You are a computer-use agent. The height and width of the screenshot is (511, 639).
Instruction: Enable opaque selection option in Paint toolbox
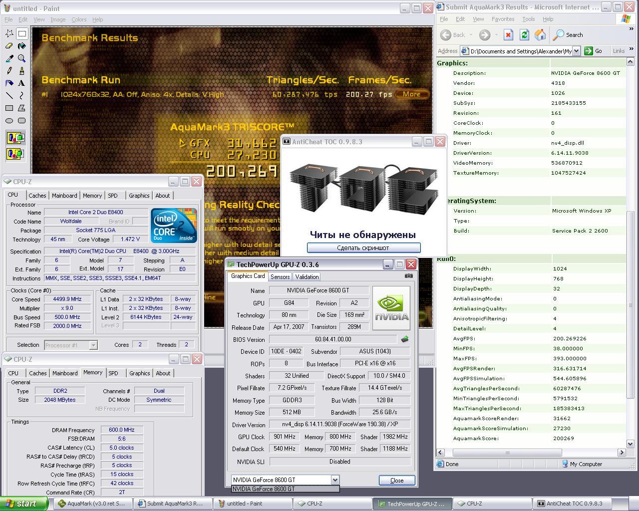pos(15,138)
